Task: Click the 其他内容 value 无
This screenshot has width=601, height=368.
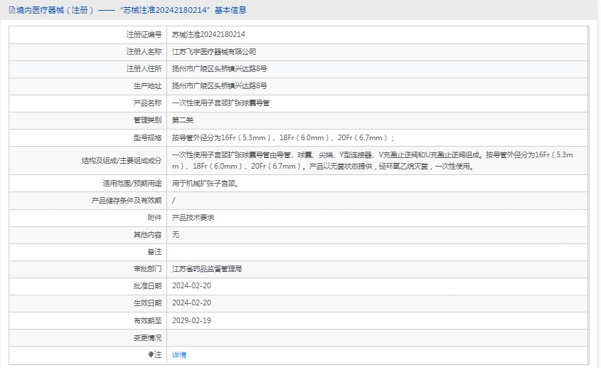Action: (176, 234)
